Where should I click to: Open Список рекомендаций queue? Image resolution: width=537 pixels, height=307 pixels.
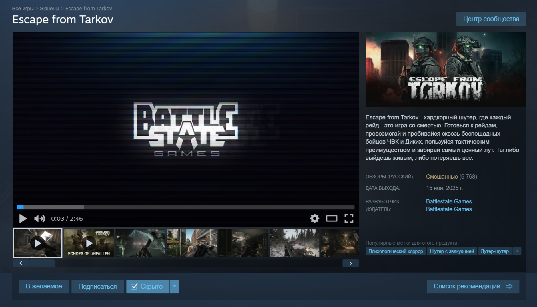pos(473,286)
